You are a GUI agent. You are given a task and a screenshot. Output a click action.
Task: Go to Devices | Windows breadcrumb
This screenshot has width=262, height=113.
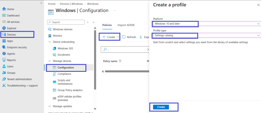point(71,4)
